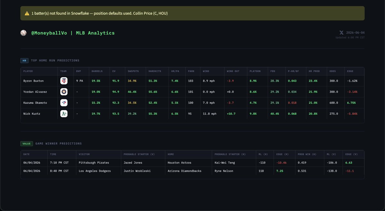Click the Snowflake warning message text
This screenshot has height=211, width=385.
[x=99, y=13]
